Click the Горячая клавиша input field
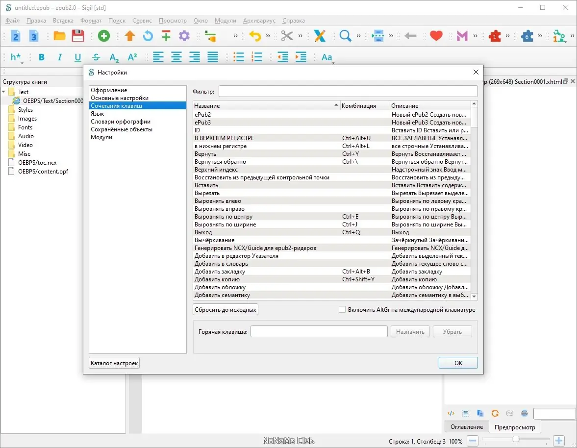The height and width of the screenshot is (448, 577). [x=319, y=332]
